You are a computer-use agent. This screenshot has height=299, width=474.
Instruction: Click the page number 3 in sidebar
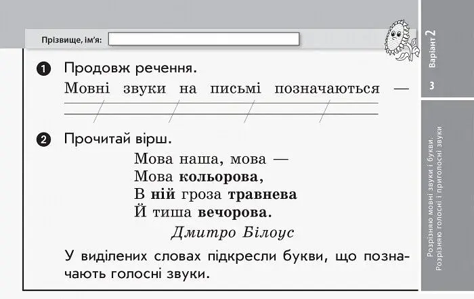tap(432, 85)
